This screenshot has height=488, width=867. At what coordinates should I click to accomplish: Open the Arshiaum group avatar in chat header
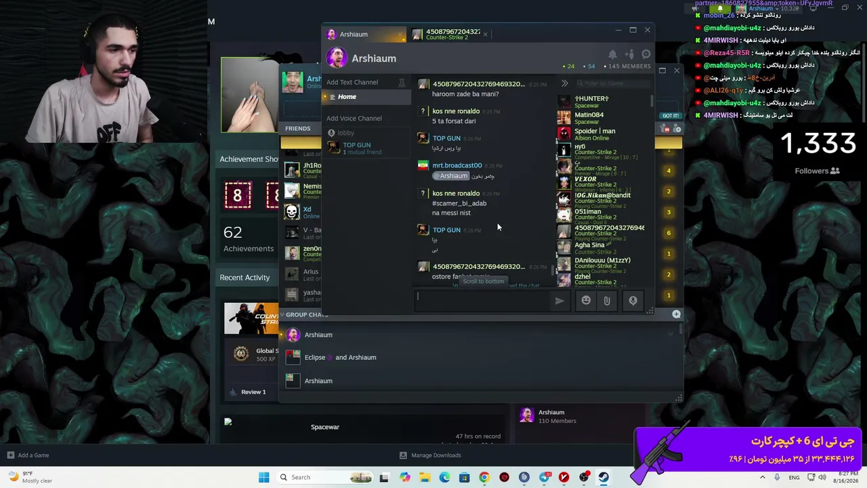click(337, 58)
